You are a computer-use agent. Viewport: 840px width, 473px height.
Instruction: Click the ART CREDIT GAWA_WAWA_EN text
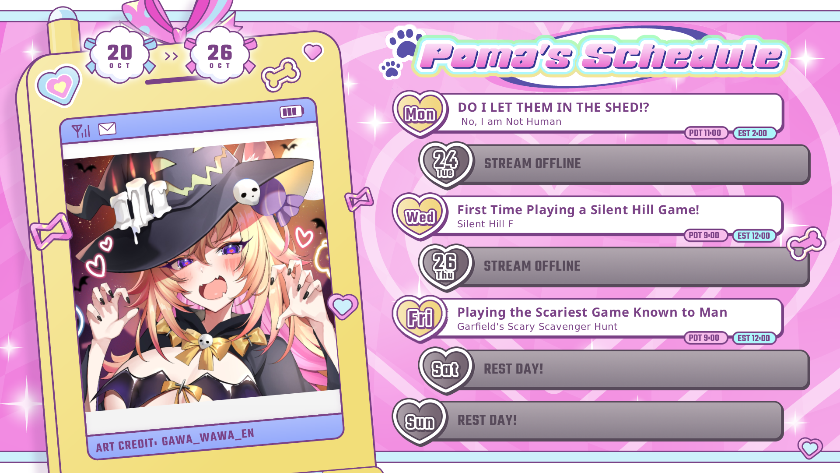coord(175,440)
